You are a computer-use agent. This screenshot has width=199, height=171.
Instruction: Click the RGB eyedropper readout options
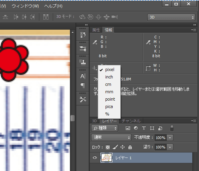pyautogui.click(x=95, y=42)
